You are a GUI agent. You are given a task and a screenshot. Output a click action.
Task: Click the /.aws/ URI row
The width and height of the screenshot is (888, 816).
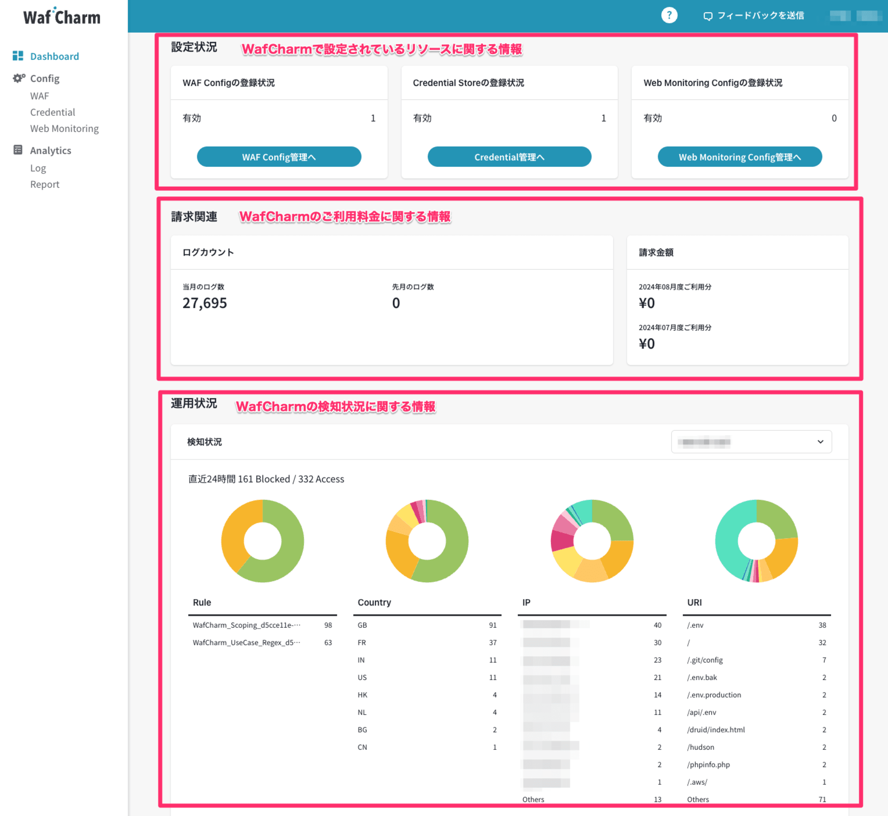757,782
